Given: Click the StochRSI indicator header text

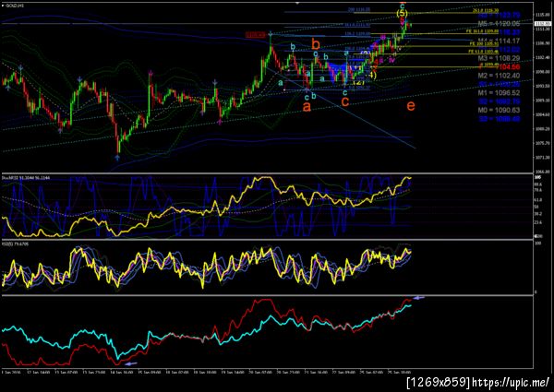Looking at the screenshot, I should 26,178.
